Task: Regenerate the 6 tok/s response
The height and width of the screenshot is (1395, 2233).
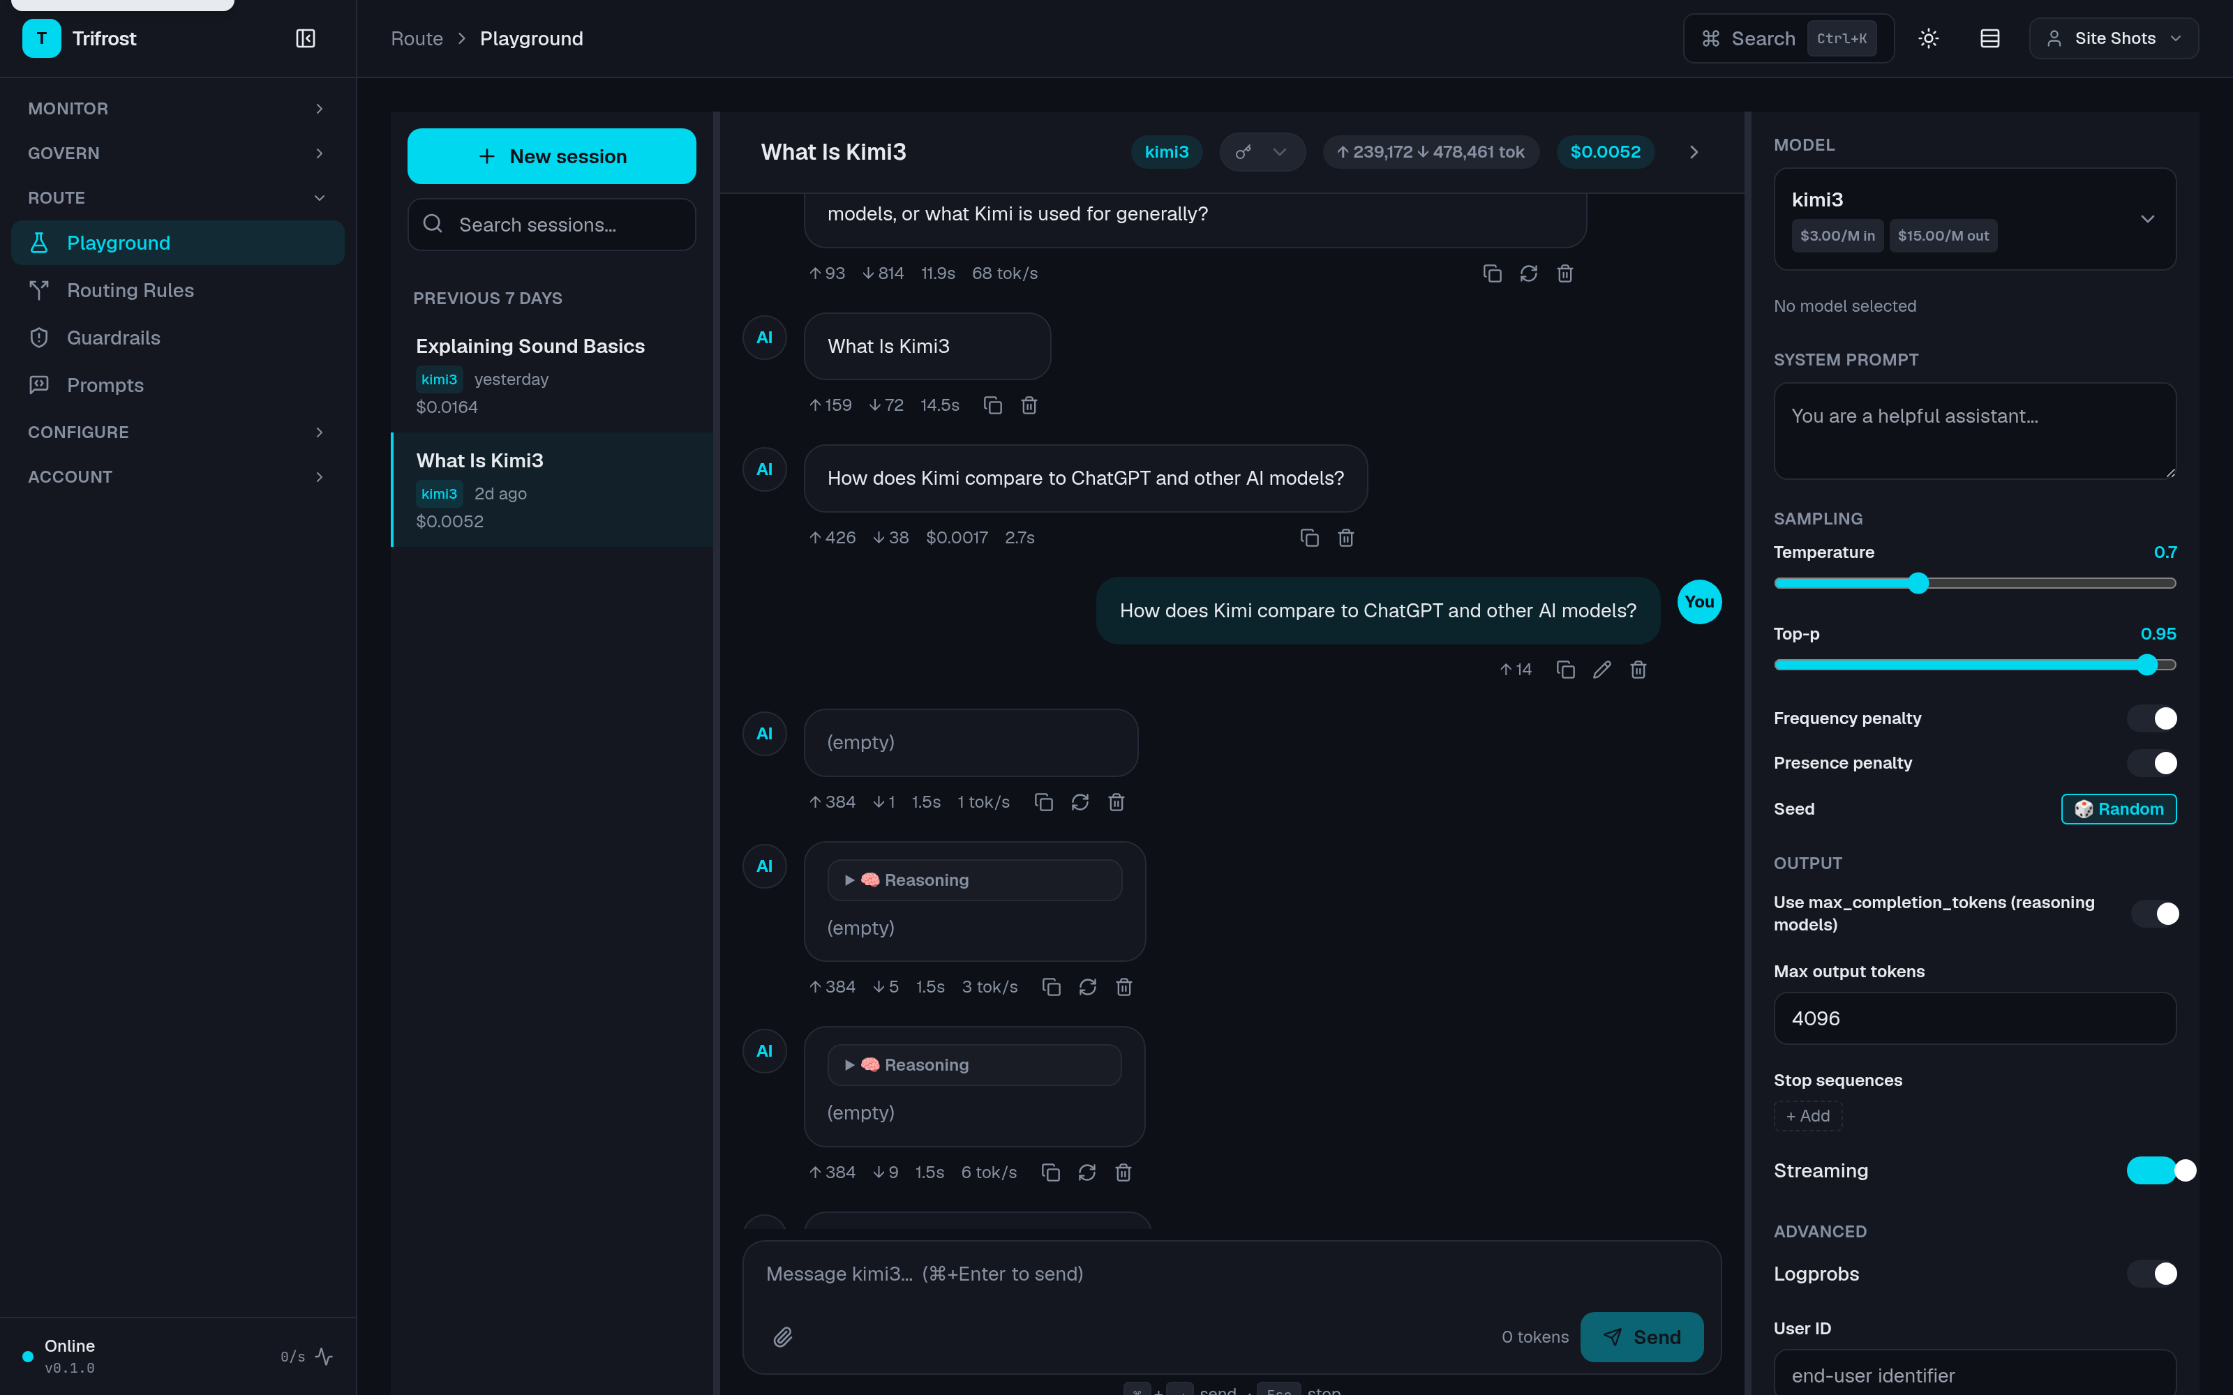Action: [x=1087, y=1172]
